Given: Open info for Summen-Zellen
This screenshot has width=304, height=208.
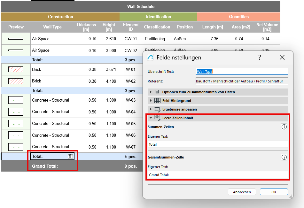Looking at the screenshot, I should point(284,127).
